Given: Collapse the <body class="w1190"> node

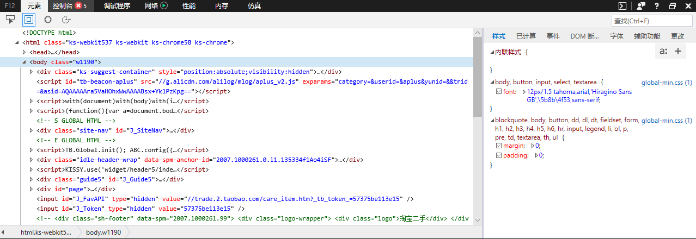Looking at the screenshot, I should coord(24,62).
